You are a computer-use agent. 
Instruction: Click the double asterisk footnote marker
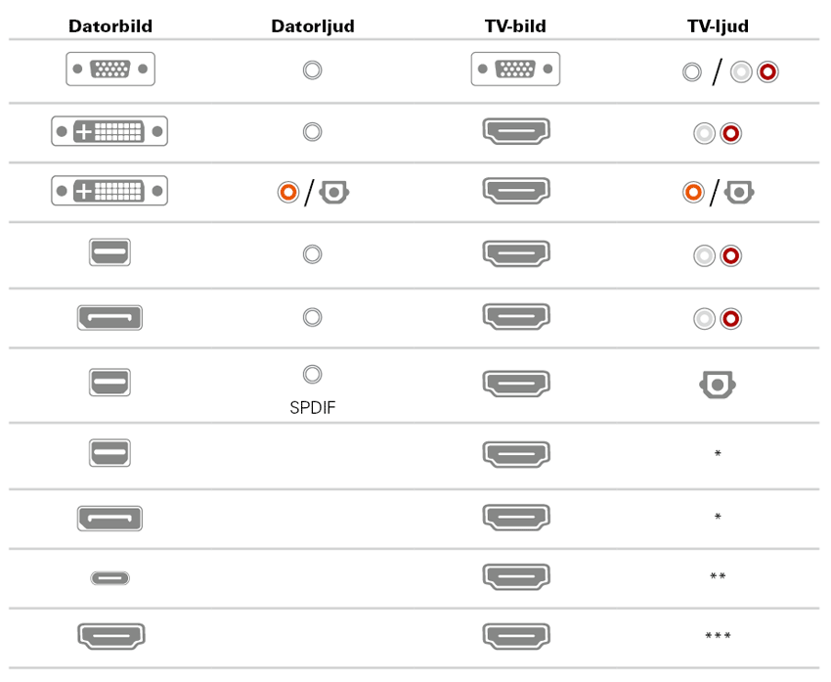(718, 577)
